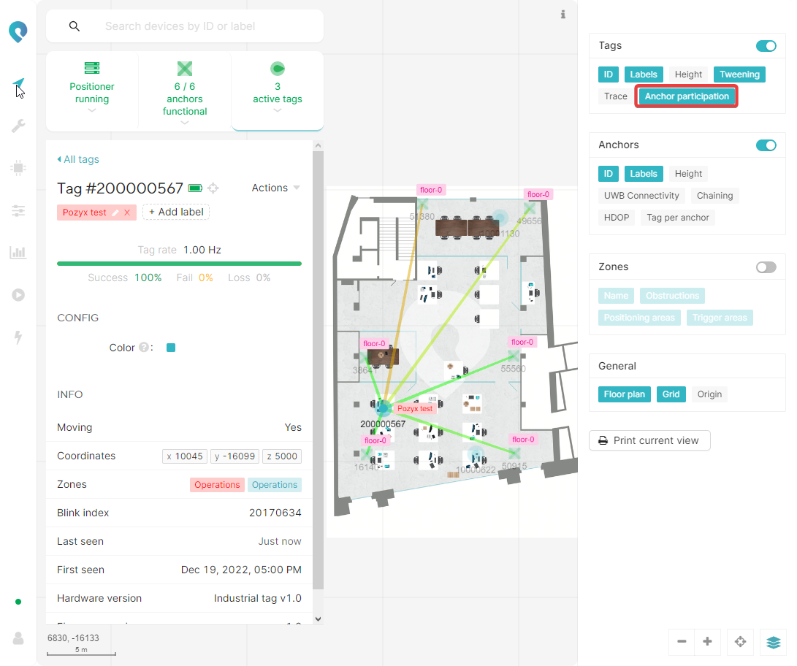Click the lightning bolt icon in sidebar
The height and width of the screenshot is (666, 797).
pyautogui.click(x=18, y=337)
